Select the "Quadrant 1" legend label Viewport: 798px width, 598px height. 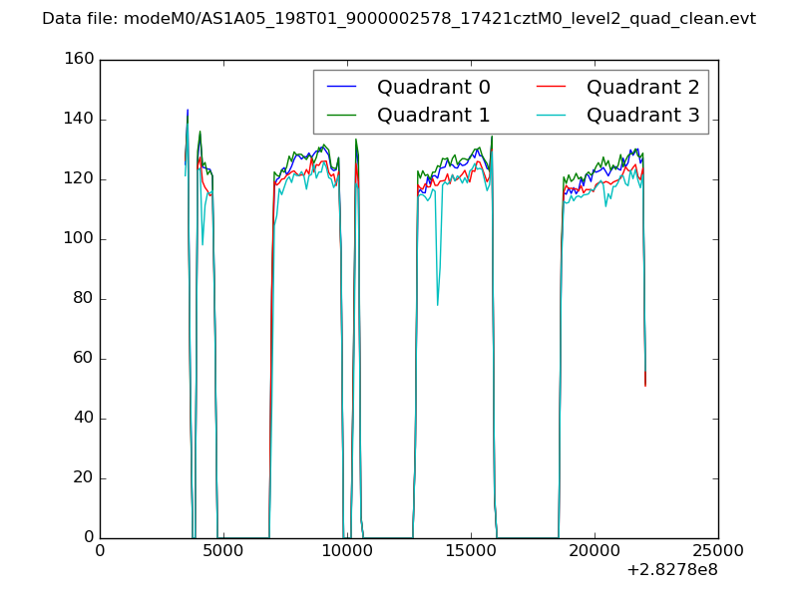coord(433,116)
